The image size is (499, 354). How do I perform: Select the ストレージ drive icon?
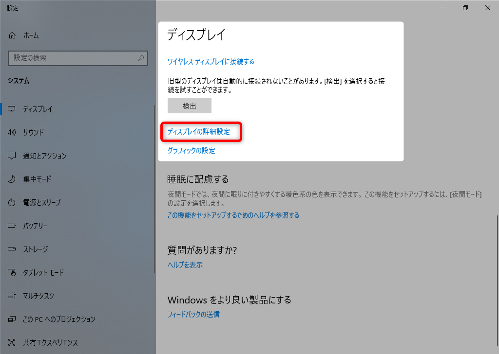[x=11, y=249]
